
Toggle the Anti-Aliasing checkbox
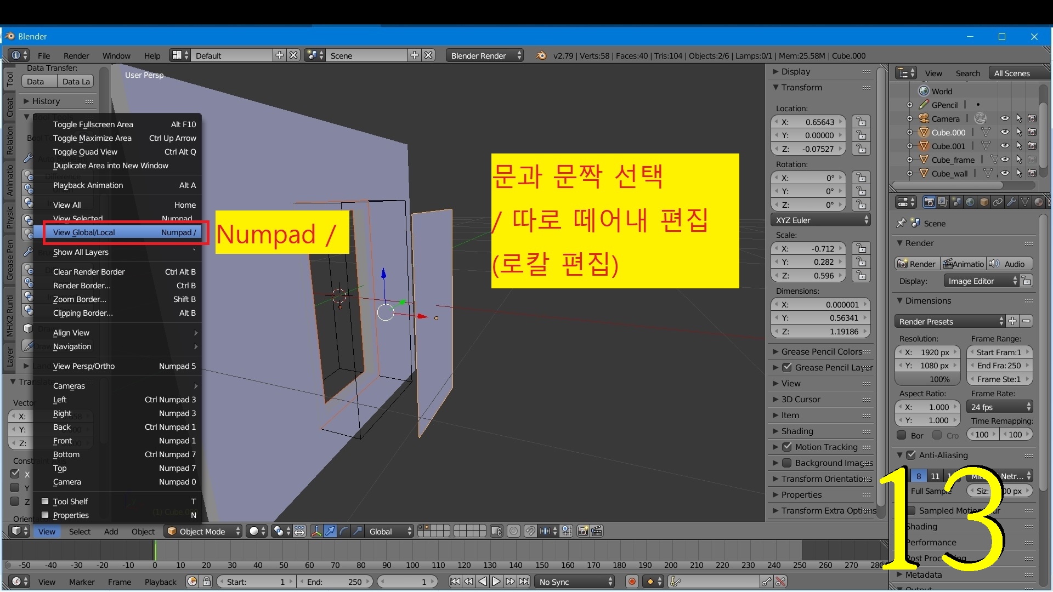point(911,455)
